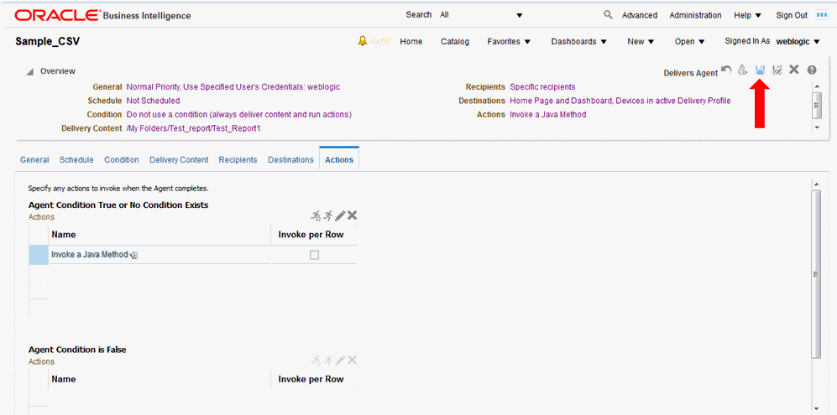Click Actions pane scroll down arrow

816,407
